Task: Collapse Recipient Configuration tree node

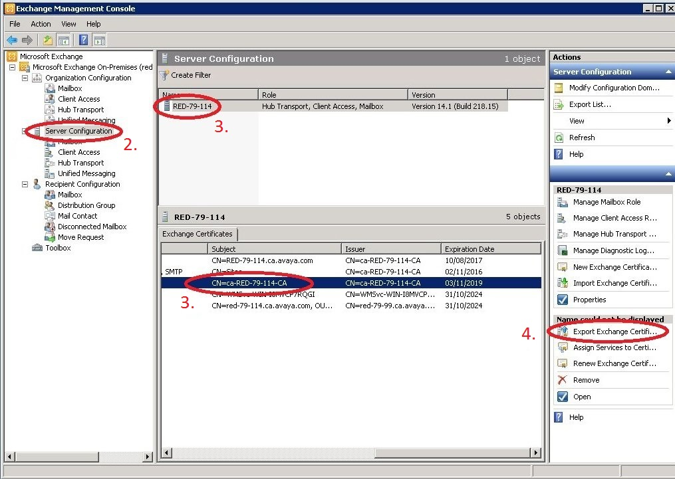Action: 25,184
